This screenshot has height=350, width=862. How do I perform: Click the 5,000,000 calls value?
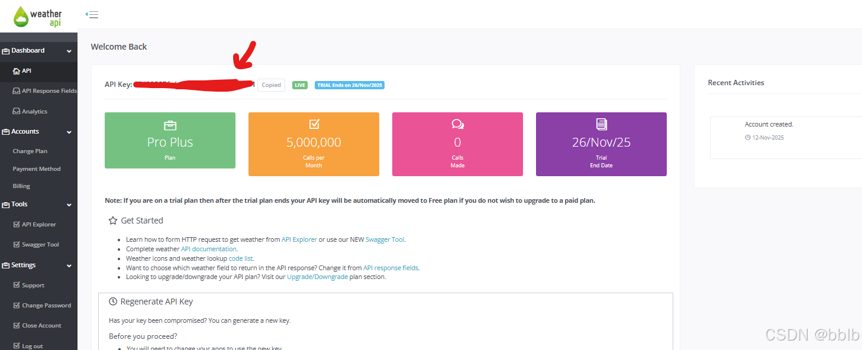coord(314,142)
